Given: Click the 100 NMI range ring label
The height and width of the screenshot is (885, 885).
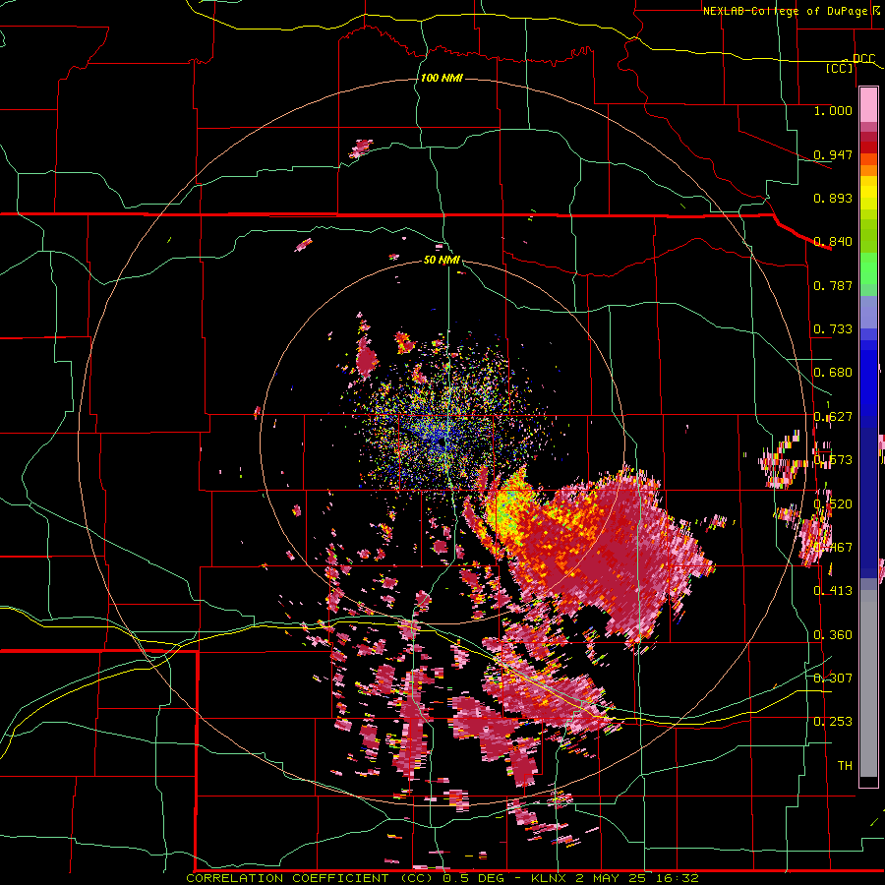Looking at the screenshot, I should point(442,78).
